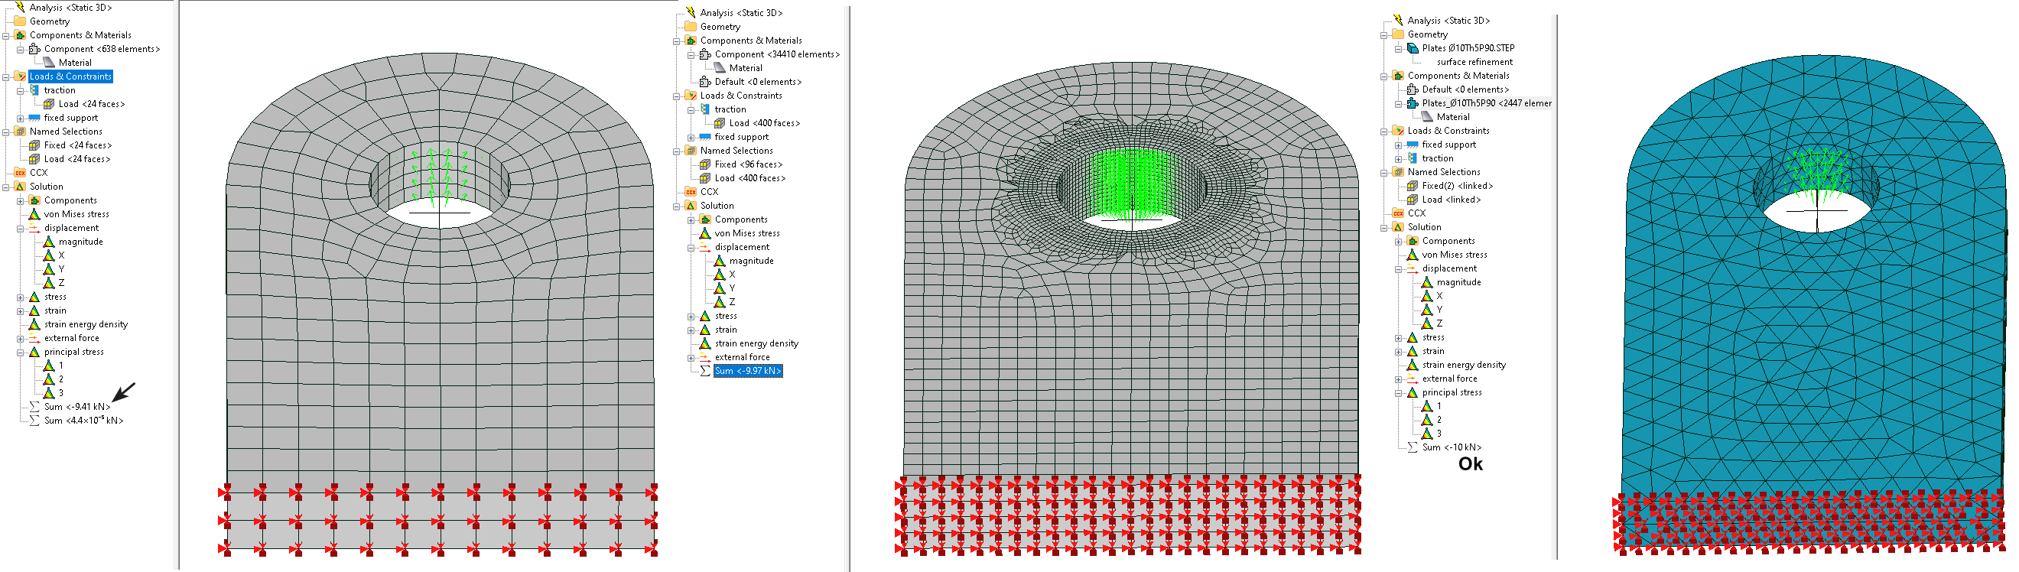Expand stress node in the 34410-element tree
This screenshot has height=572, width=2019.
691,317
